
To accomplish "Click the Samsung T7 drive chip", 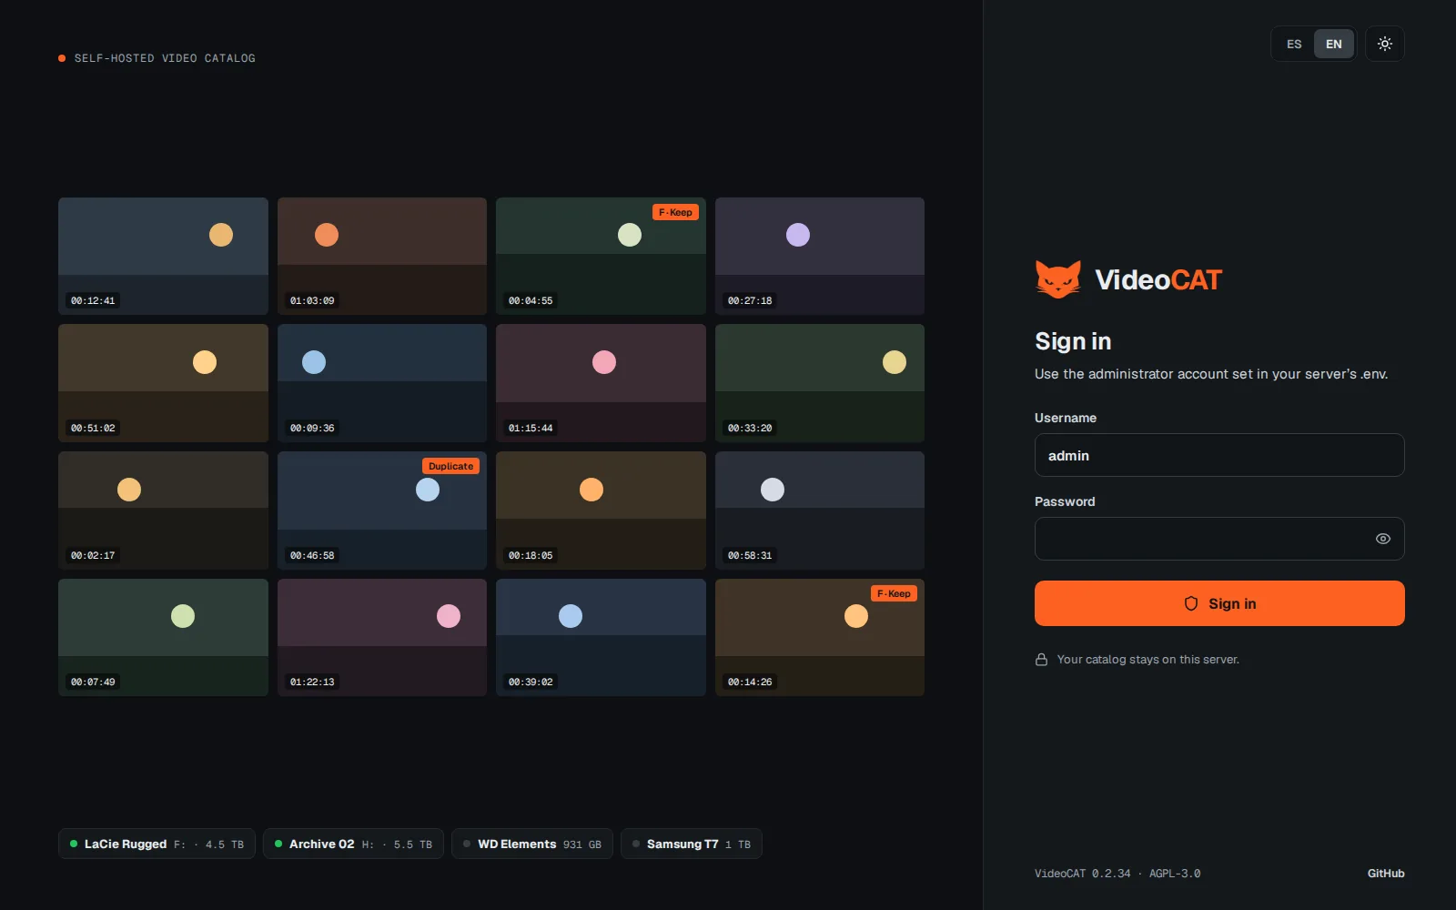I will 692,844.
